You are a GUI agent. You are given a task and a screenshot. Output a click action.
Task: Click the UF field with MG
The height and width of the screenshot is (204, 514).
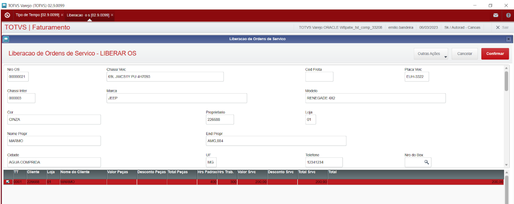tap(211, 162)
